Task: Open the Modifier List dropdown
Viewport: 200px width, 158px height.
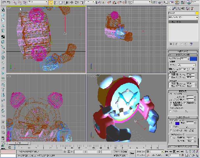Action: 183,17
